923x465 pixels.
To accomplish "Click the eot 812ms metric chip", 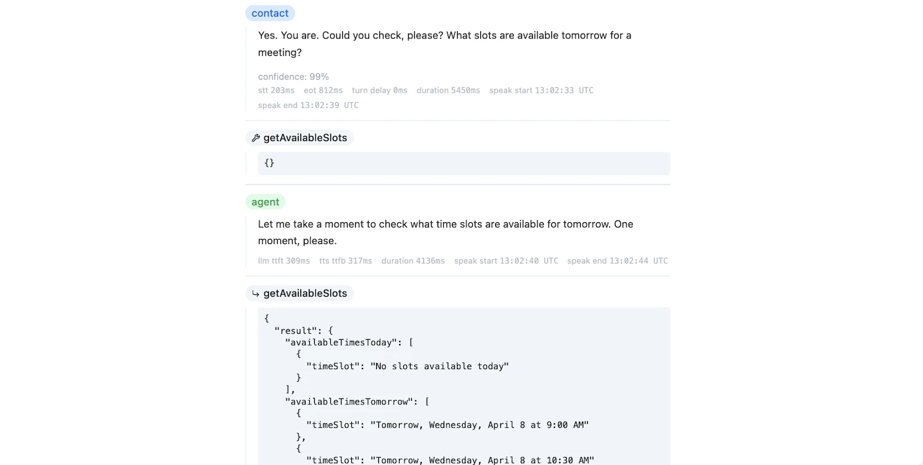I will 324,90.
